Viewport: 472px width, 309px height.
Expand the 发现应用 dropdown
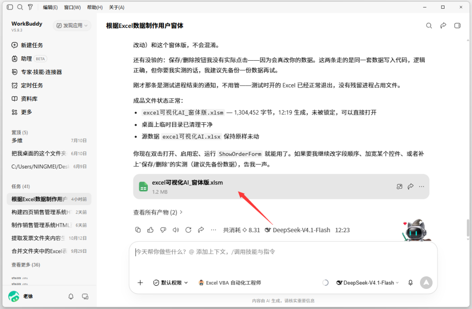point(72,26)
